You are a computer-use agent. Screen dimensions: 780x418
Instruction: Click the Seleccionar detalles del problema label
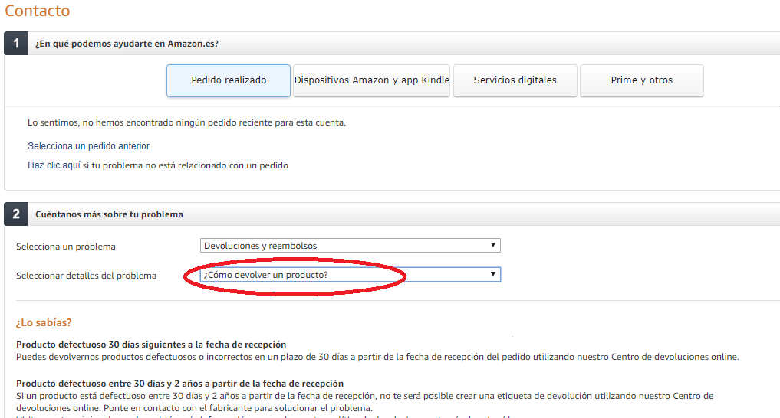coord(86,276)
